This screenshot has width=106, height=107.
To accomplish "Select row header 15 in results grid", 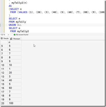I will point(4,84).
